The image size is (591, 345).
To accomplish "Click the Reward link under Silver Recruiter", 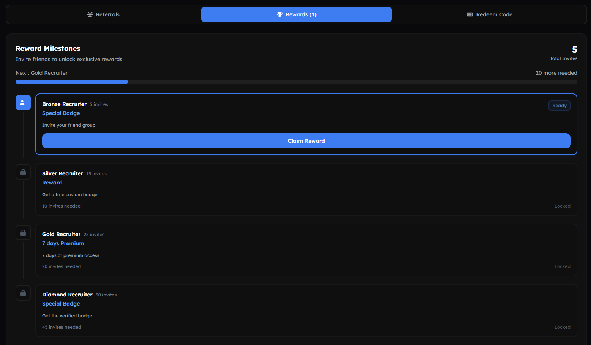I will coord(52,183).
